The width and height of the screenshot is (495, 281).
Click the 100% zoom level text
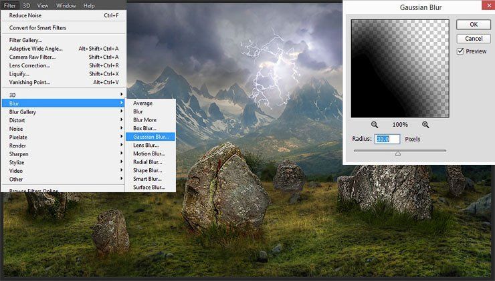(400, 125)
